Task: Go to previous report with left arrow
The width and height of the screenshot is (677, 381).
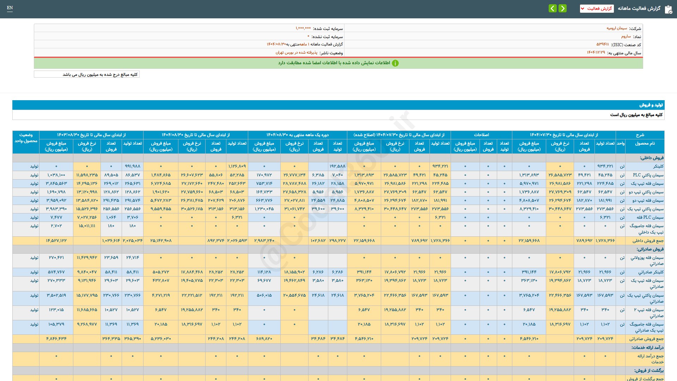Action: pyautogui.click(x=553, y=8)
